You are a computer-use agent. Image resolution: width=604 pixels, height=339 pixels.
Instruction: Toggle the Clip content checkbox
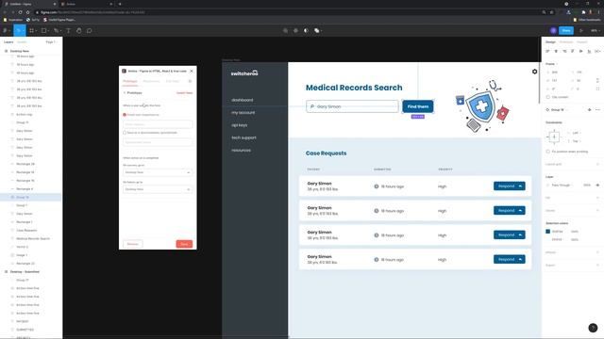pyautogui.click(x=547, y=97)
